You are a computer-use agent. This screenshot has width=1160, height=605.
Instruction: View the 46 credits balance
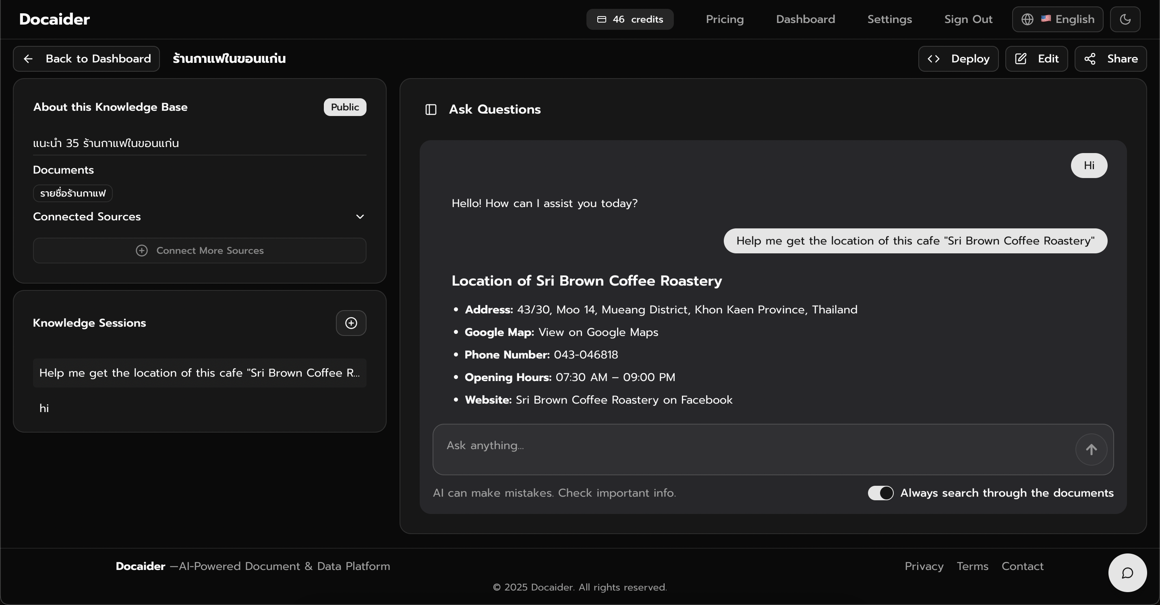(630, 19)
